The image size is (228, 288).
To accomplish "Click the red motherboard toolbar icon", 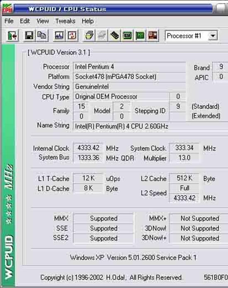I will tap(153, 35).
